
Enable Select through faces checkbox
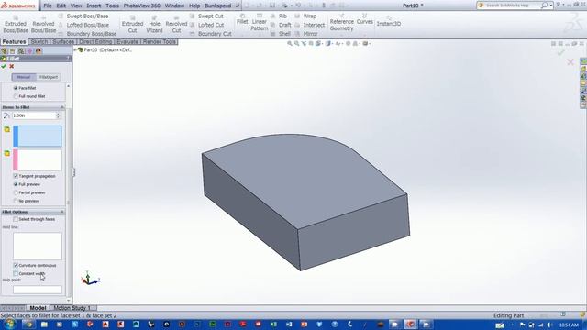pos(16,219)
